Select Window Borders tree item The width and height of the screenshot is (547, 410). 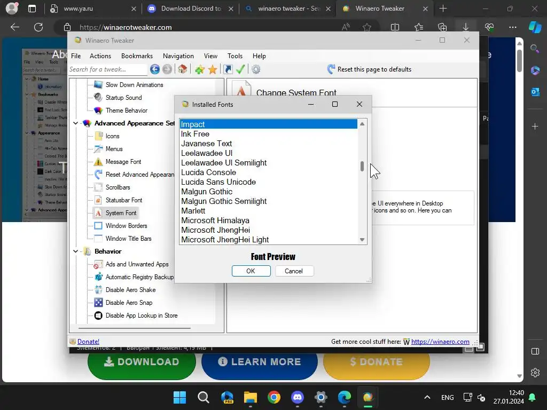pos(126,226)
